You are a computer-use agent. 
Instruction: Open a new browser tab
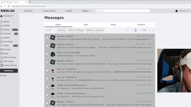point(30,2)
